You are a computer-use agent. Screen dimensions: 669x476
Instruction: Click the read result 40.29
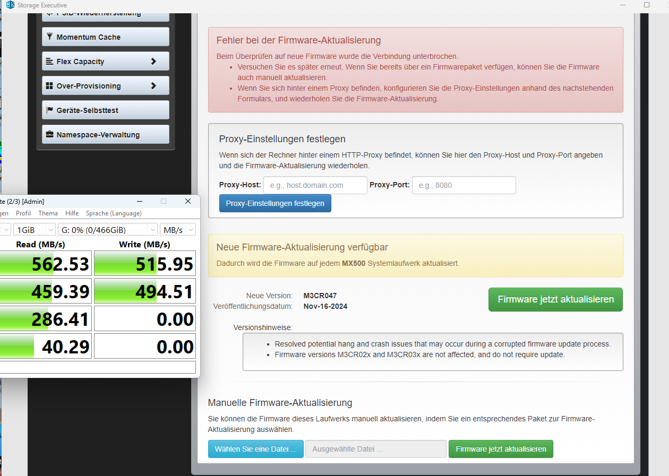tap(45, 347)
